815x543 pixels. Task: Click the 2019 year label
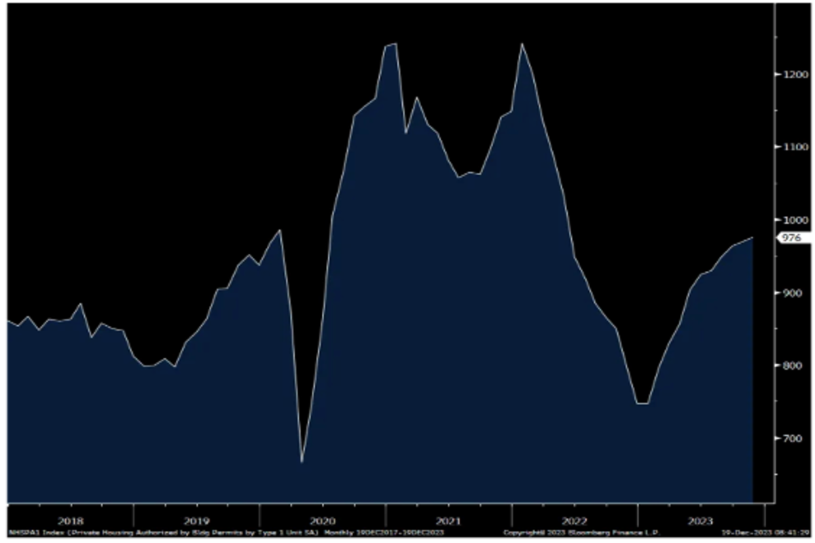pos(196,521)
